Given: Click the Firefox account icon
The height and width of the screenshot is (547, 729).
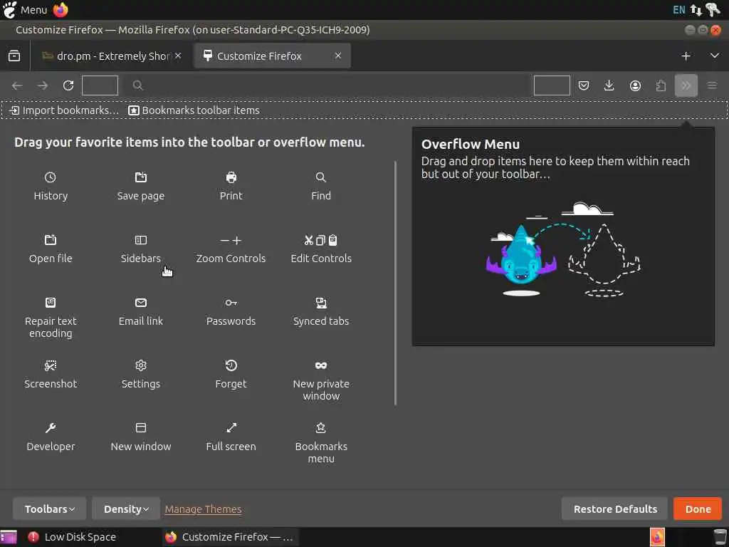Looking at the screenshot, I should 635,85.
